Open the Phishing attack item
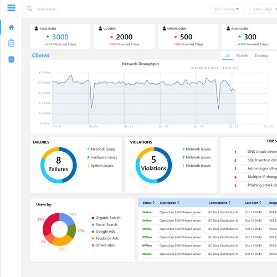 (255, 185)
